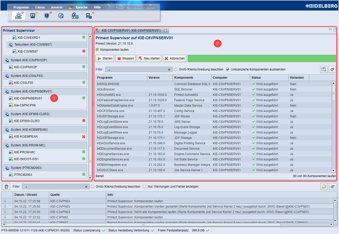Click the Freier Festplattenplatz check mark

pyautogui.click(x=208, y=230)
